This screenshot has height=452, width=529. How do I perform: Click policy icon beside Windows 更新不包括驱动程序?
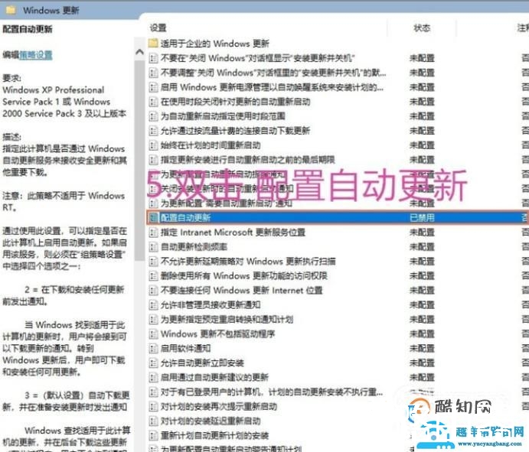tap(153, 334)
